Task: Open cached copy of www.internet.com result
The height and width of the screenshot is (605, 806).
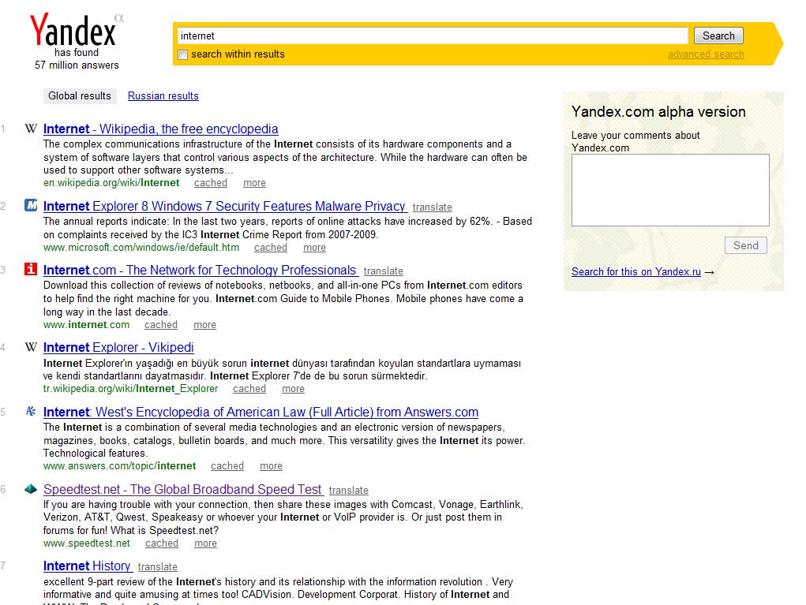Action: tap(161, 324)
